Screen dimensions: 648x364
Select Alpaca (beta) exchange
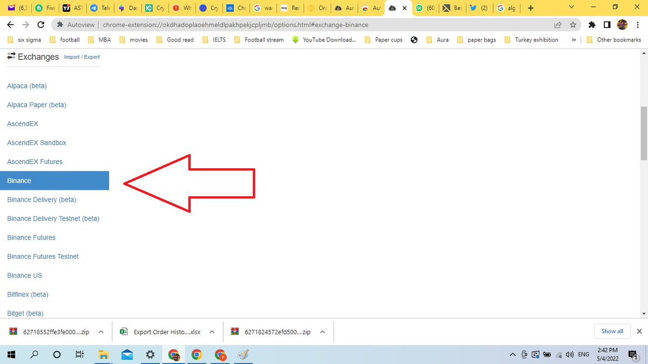pos(27,86)
